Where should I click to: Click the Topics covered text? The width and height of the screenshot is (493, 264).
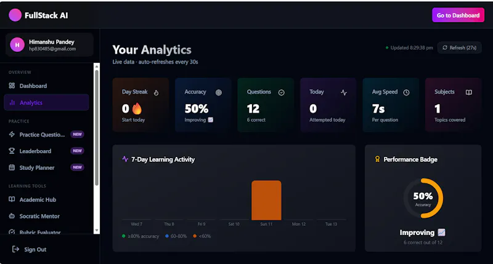450,119
